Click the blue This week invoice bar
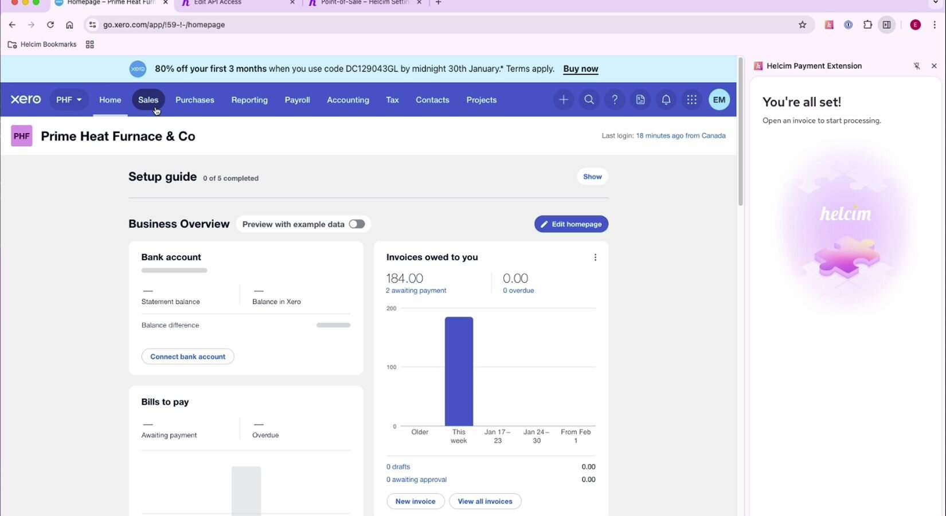 point(459,371)
